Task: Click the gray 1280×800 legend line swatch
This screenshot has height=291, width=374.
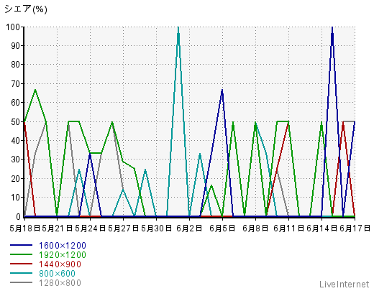Action: (21, 282)
